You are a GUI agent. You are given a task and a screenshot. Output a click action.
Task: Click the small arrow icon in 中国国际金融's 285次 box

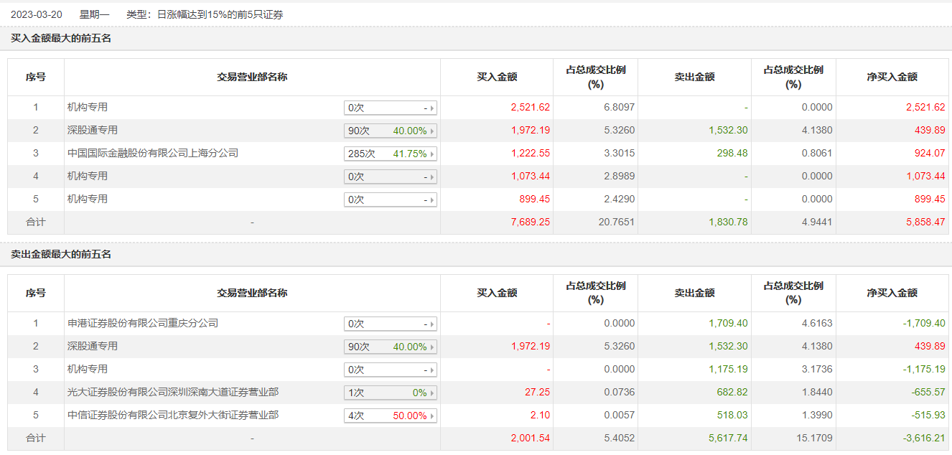[x=432, y=154]
